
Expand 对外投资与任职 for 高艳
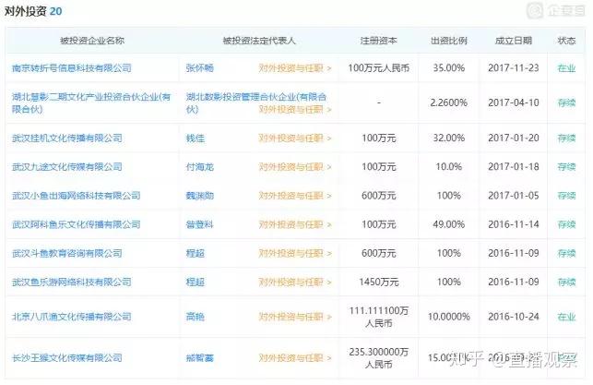[x=294, y=317]
